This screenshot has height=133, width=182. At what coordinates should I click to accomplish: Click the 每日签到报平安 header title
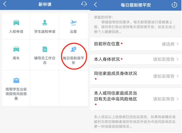[136, 5]
